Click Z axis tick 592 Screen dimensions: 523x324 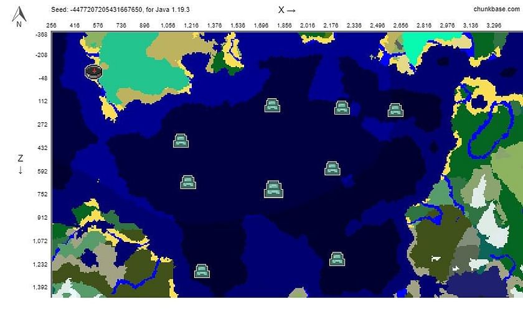coord(43,171)
